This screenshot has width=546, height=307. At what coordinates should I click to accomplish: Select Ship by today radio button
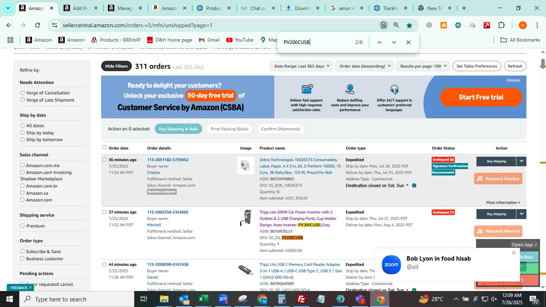click(x=22, y=133)
